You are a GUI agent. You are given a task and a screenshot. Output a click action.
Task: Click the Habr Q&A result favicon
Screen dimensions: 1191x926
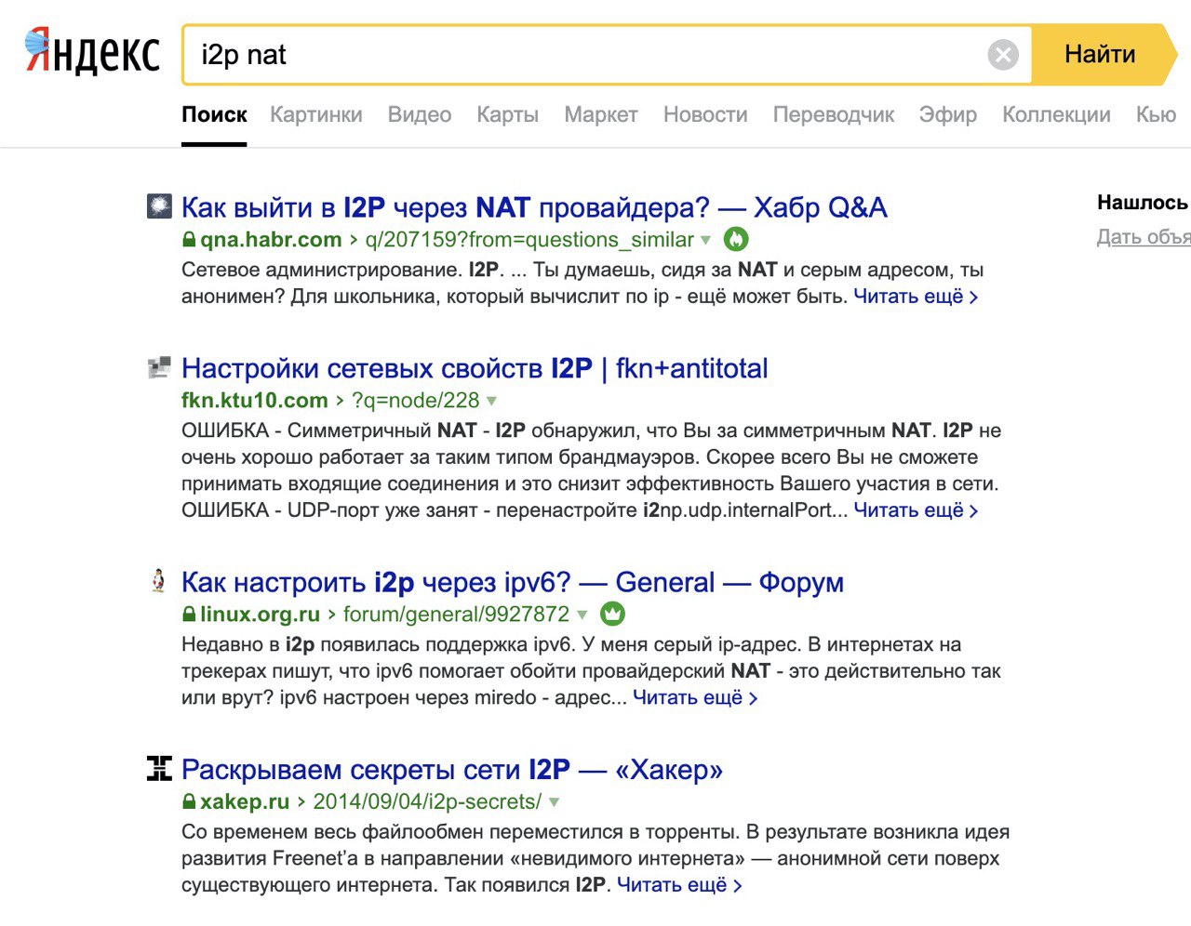tap(159, 205)
